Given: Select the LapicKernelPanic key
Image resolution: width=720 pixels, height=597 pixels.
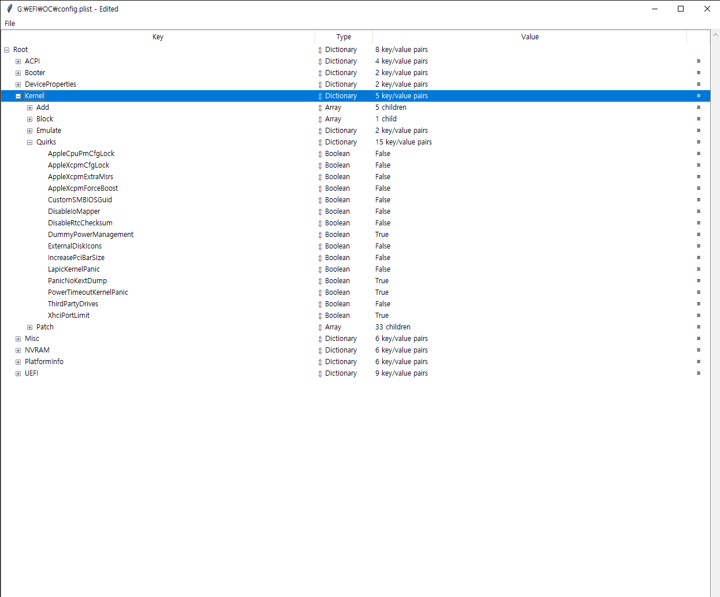Looking at the screenshot, I should 74,269.
